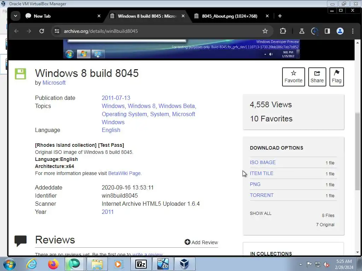
Task: Open Windows Explorer folder in taskbar
Action: pyautogui.click(x=97, y=264)
